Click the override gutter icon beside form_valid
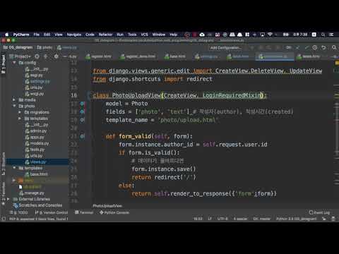 coord(82,136)
